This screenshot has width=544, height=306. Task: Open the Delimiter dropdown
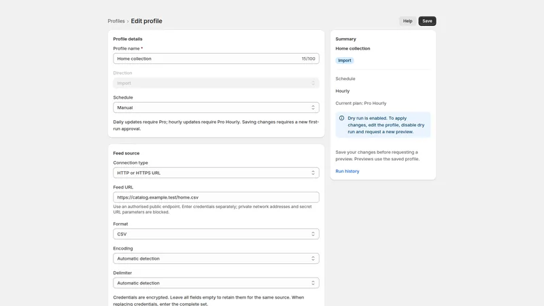click(216, 283)
